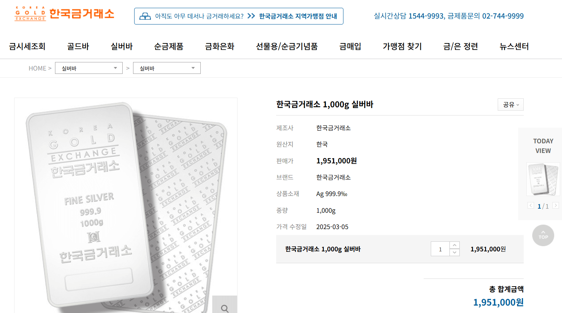Click the TOP scroll-up circle button
The image size is (562, 313).
coord(543,235)
